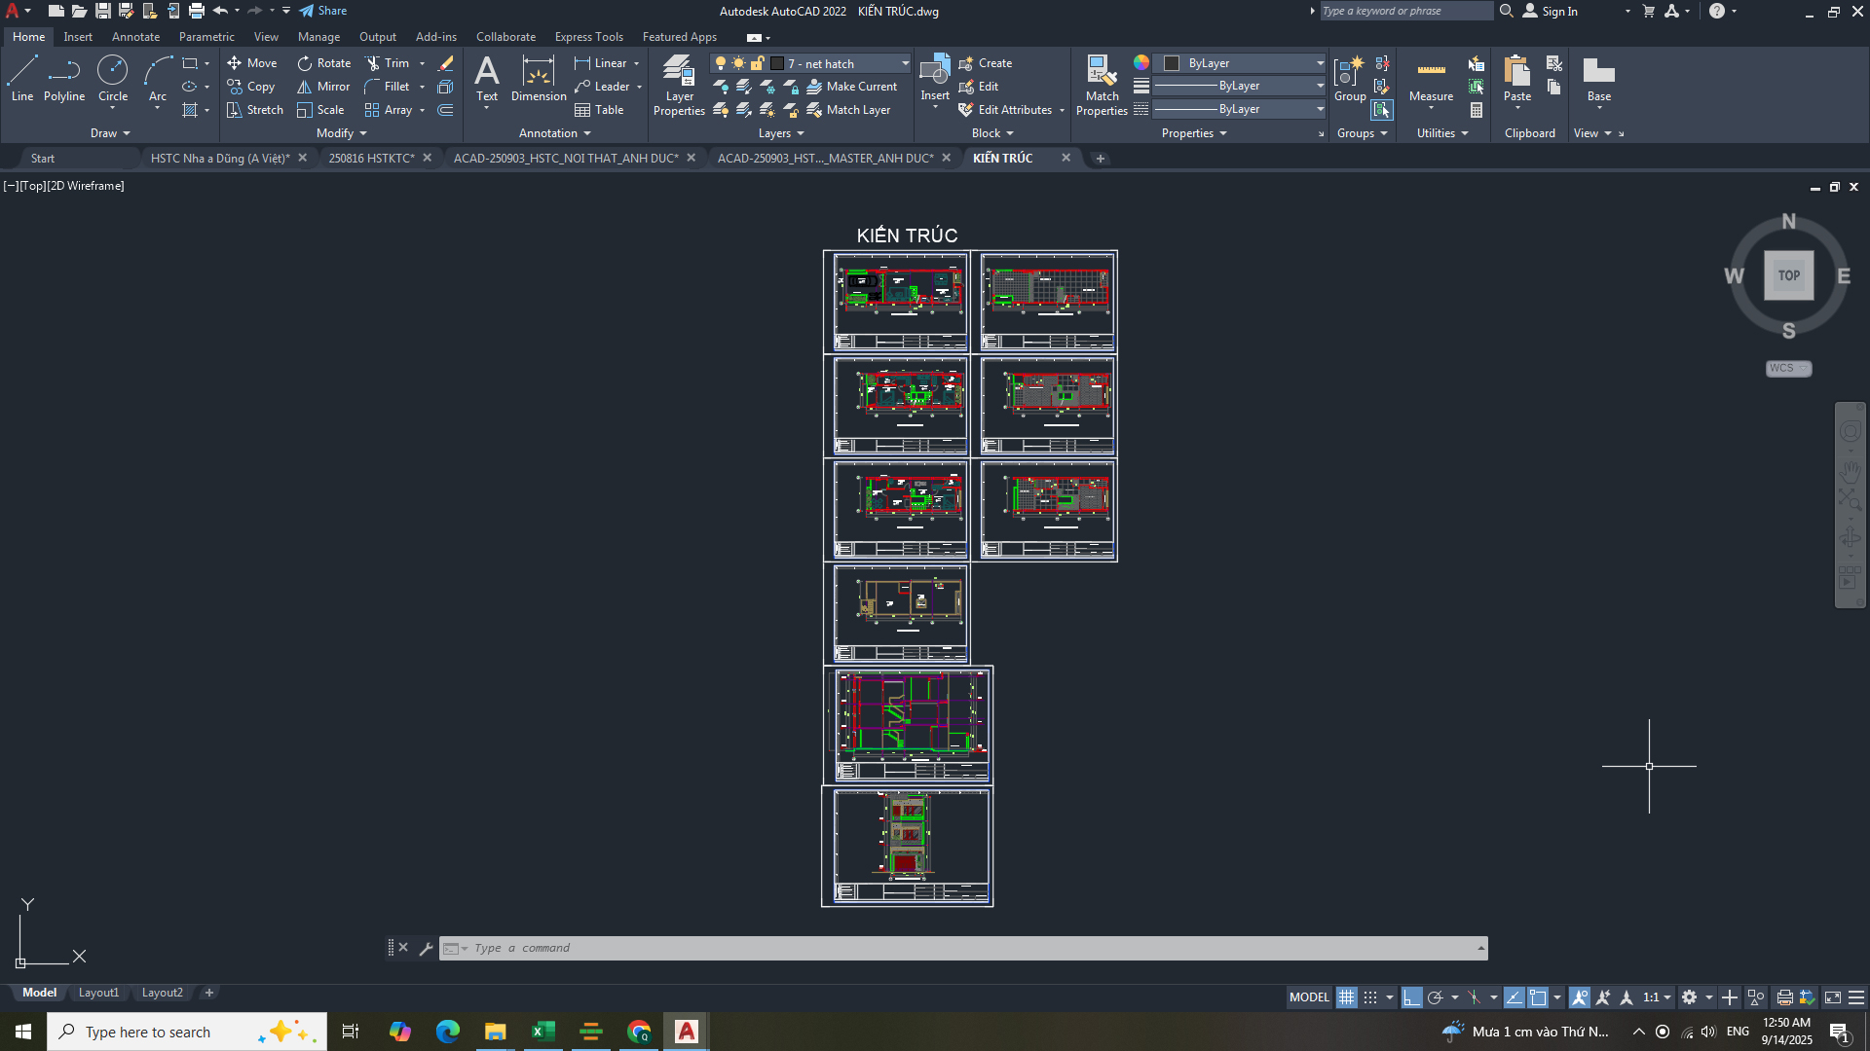
Task: Toggle grid display in status bar
Action: [1346, 997]
